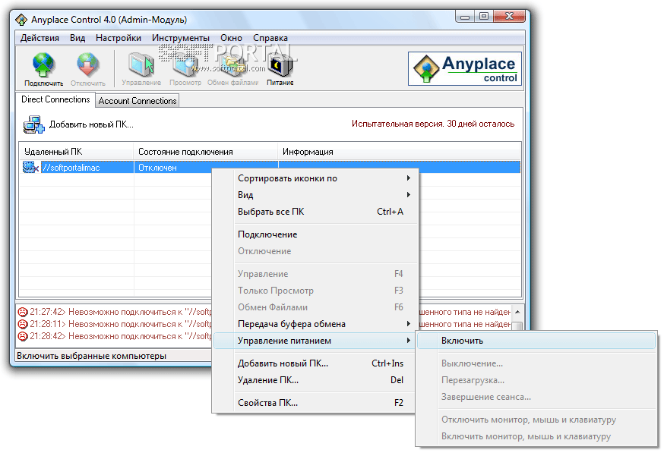The width and height of the screenshot is (664, 456).
Task: Expand the Сортировать иконки по submenu
Action: pos(315,178)
